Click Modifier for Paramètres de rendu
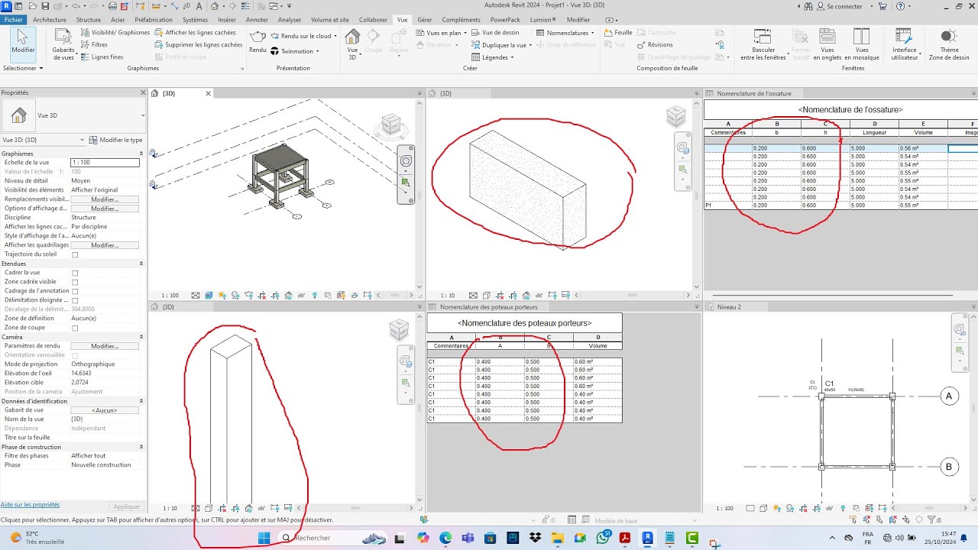 (x=105, y=346)
